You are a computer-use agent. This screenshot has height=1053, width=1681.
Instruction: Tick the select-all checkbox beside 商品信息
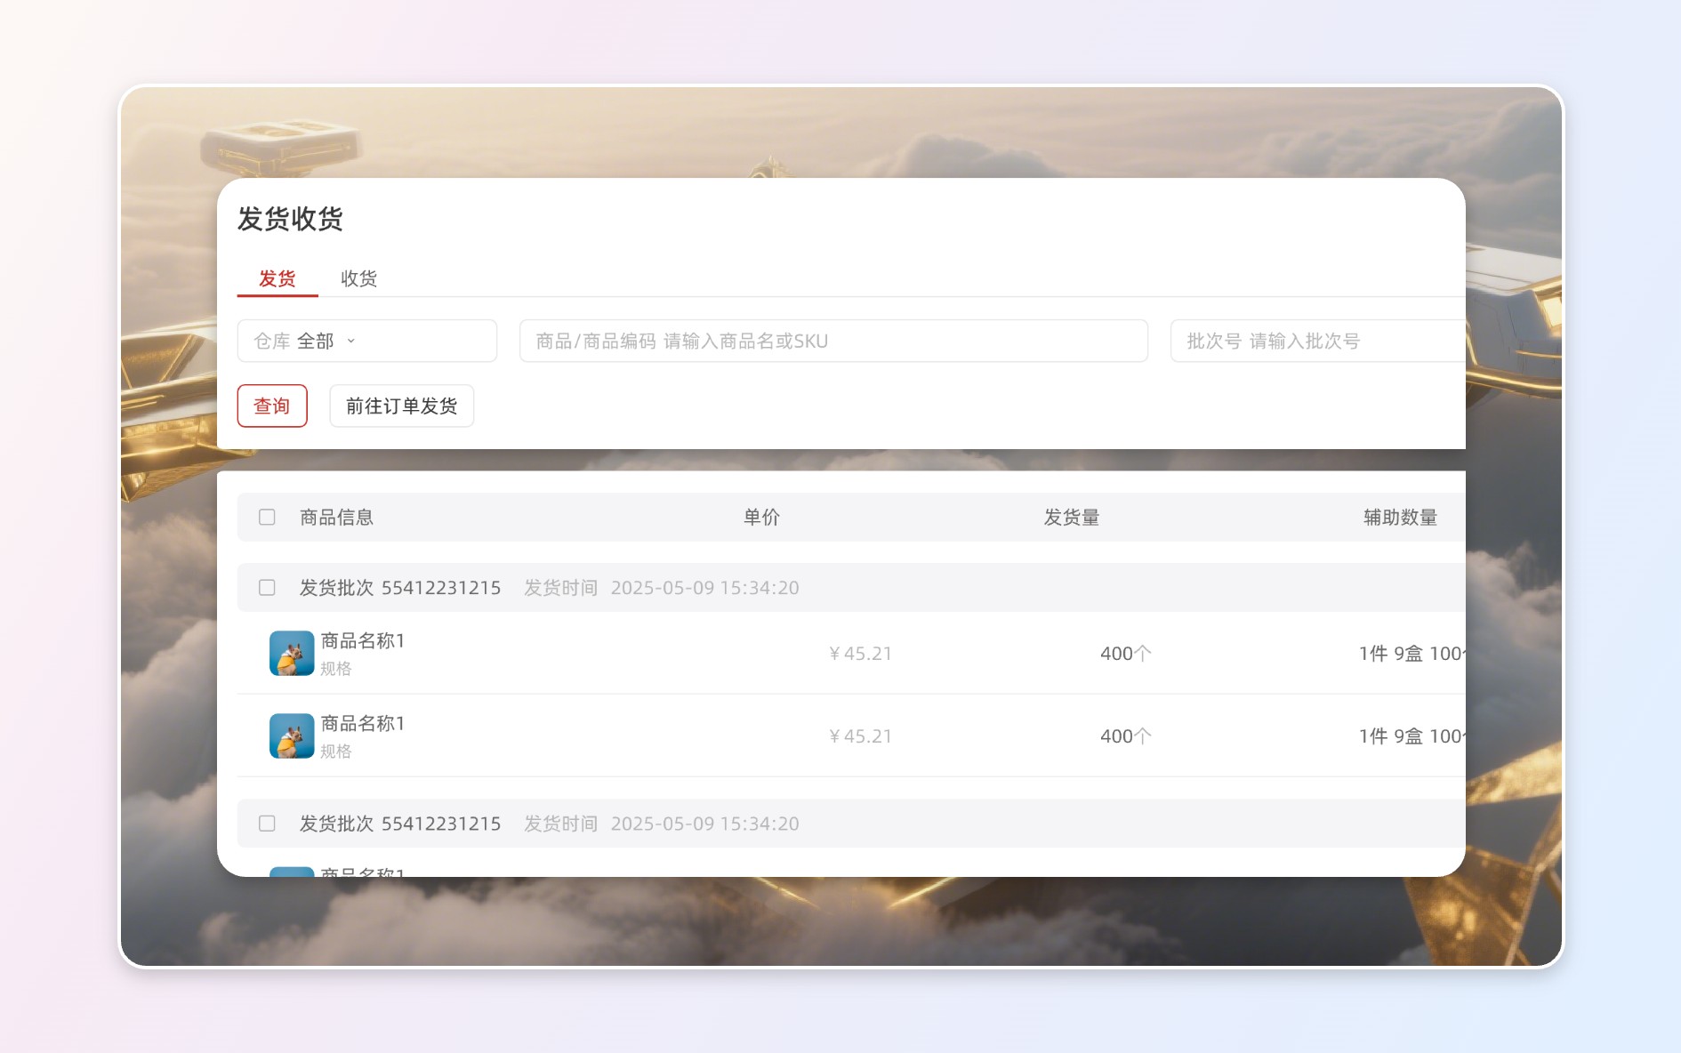point(267,518)
